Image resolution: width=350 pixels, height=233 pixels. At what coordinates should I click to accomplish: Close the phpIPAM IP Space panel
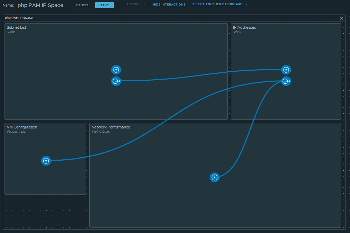point(341,18)
